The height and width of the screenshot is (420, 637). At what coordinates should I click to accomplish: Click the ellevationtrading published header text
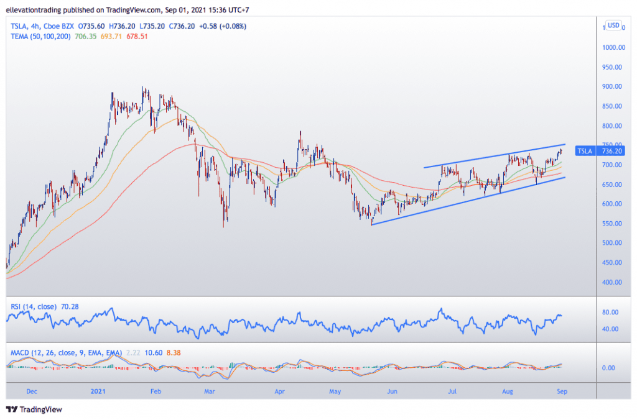point(128,10)
